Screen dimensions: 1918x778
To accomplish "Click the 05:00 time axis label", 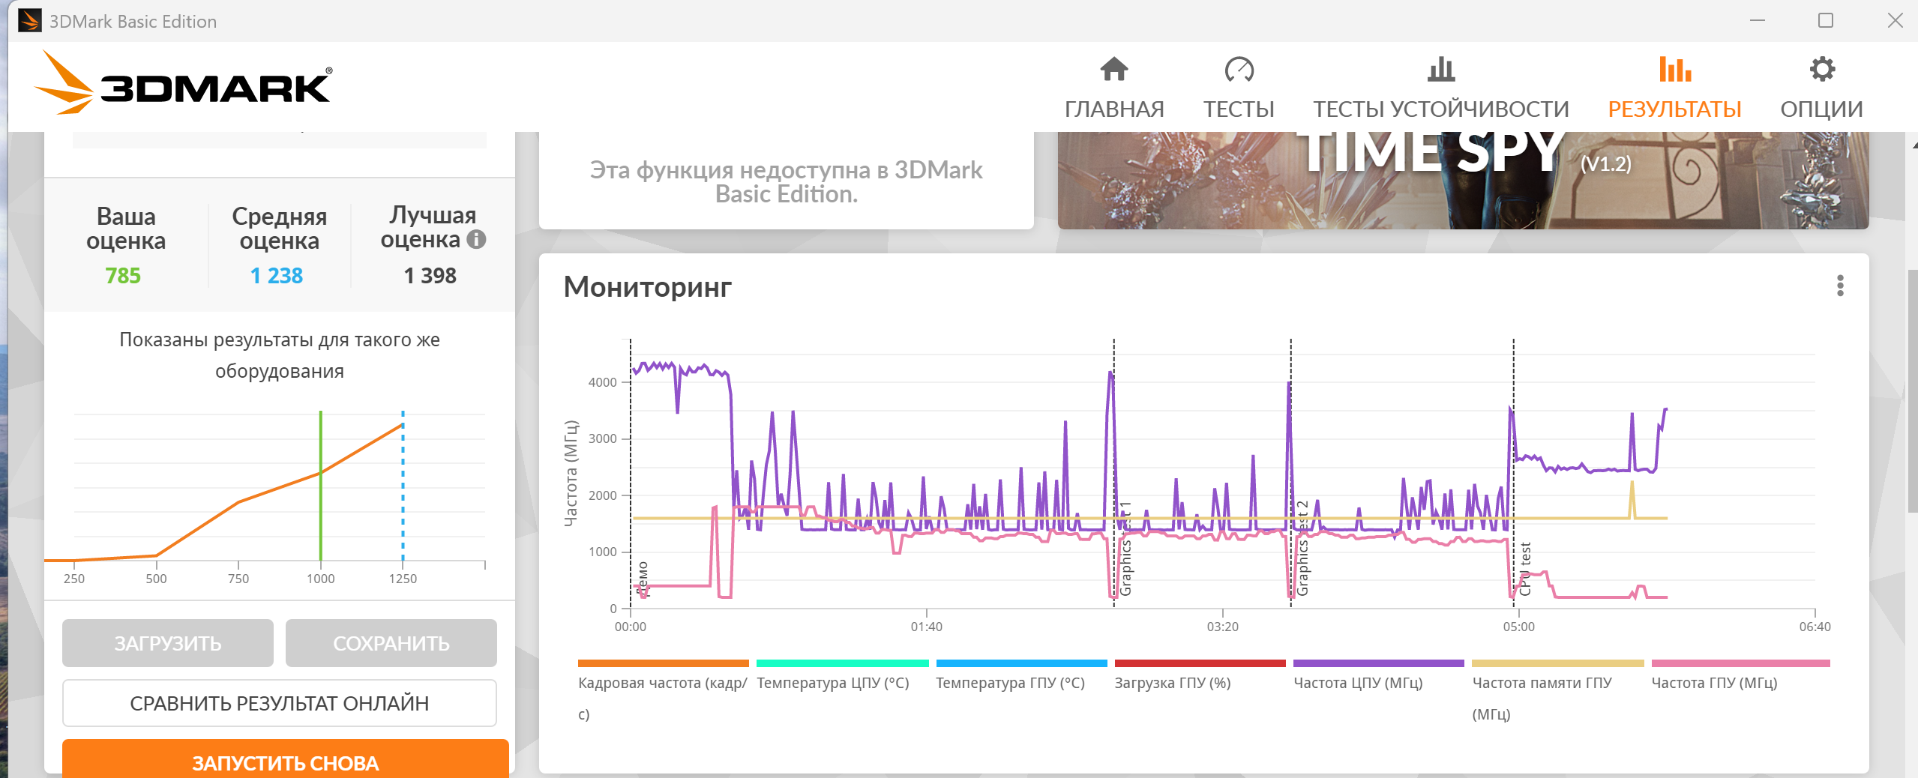I will 1519,627.
